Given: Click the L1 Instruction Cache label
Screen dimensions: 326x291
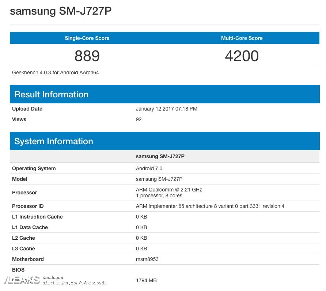Looking at the screenshot, I should pyautogui.click(x=37, y=217).
